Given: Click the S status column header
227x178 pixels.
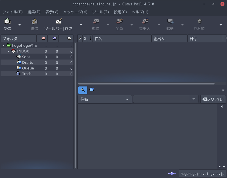Looking at the screenshot, I should (x=85, y=39).
